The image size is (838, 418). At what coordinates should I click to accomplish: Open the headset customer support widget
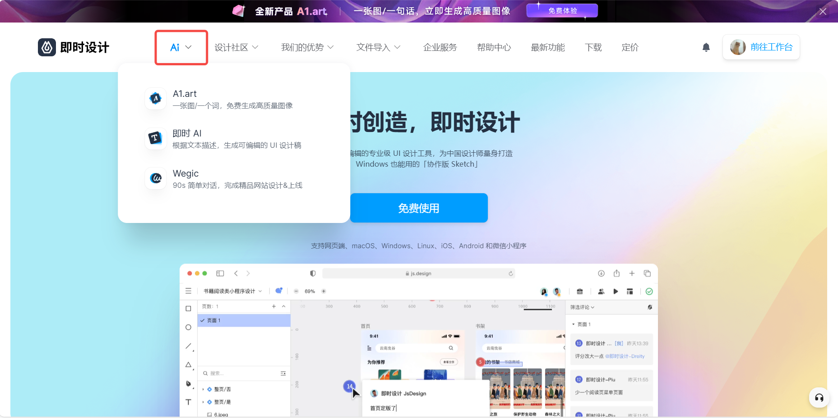pyautogui.click(x=819, y=398)
